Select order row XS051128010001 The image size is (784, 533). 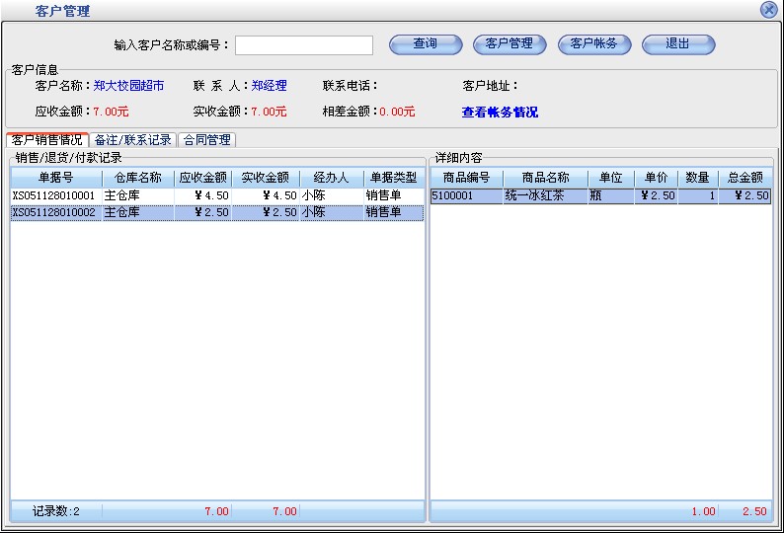pos(54,196)
